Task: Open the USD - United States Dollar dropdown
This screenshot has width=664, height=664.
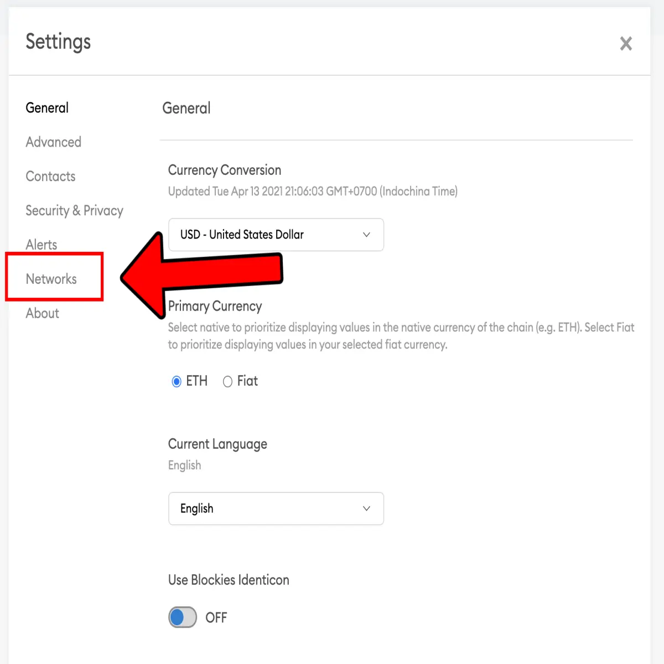Action: tap(276, 235)
